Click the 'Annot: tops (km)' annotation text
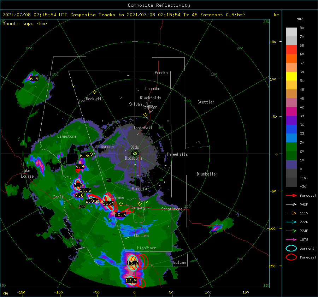 (25, 24)
